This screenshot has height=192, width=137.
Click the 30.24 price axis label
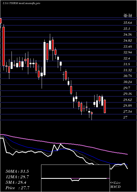pyautogui.click(x=128, y=82)
